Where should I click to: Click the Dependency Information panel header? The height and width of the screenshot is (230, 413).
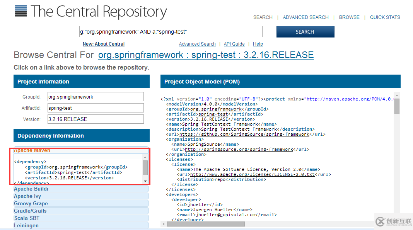[81, 136]
